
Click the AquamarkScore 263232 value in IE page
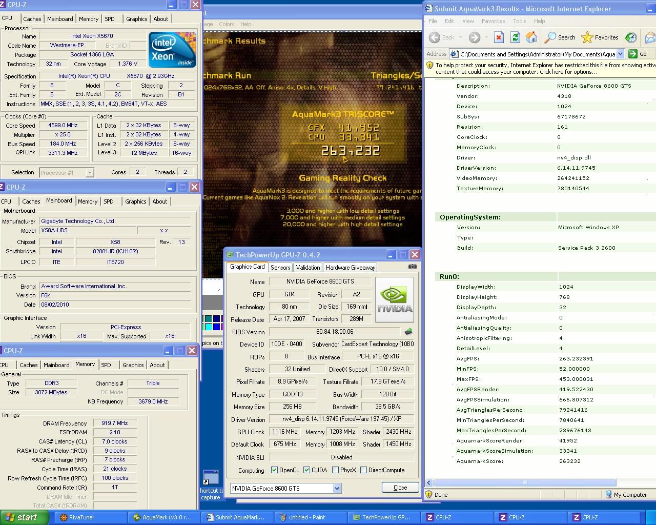[x=570, y=461]
